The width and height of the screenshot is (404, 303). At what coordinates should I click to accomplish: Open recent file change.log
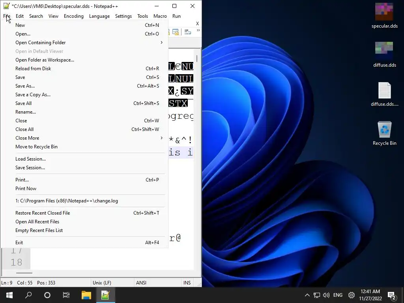pyautogui.click(x=84, y=201)
